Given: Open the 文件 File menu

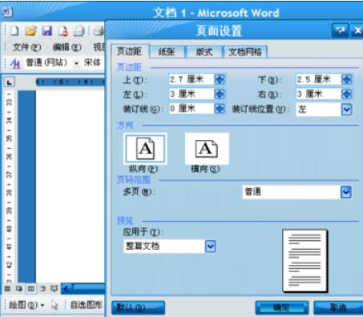Looking at the screenshot, I should pos(26,47).
